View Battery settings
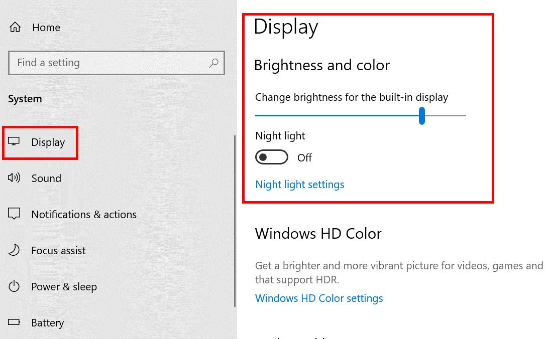 (x=48, y=322)
